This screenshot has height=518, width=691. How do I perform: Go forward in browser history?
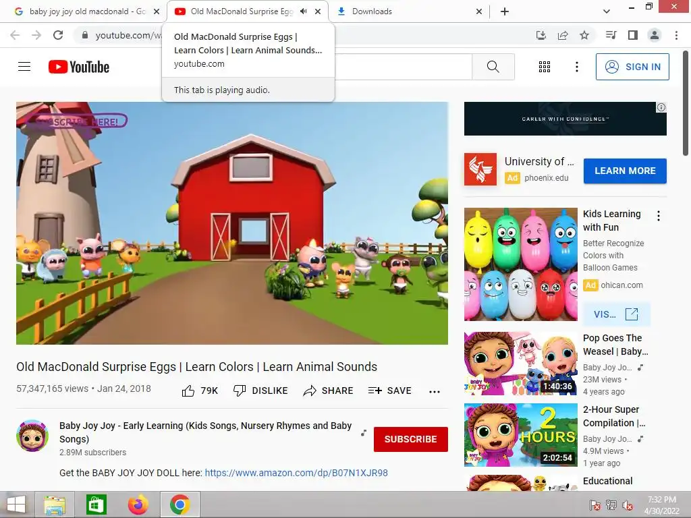click(36, 35)
